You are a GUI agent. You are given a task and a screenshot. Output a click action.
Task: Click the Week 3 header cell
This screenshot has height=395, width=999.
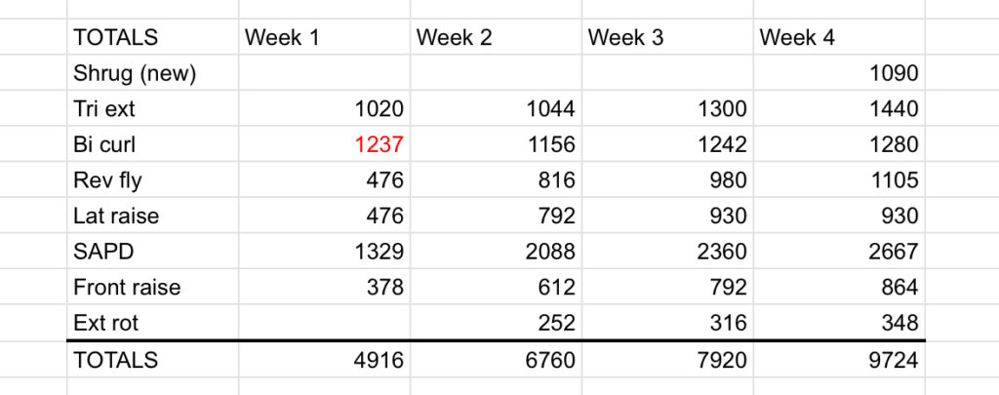625,38
